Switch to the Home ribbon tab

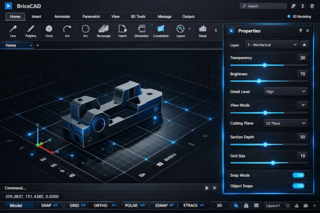pyautogui.click(x=16, y=16)
